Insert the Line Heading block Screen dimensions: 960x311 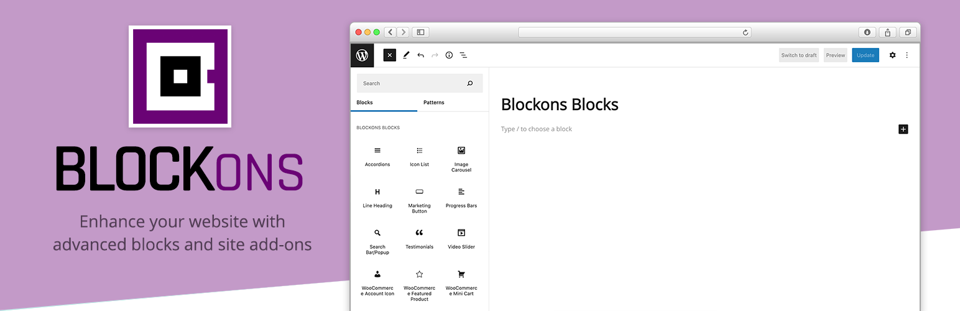[377, 198]
